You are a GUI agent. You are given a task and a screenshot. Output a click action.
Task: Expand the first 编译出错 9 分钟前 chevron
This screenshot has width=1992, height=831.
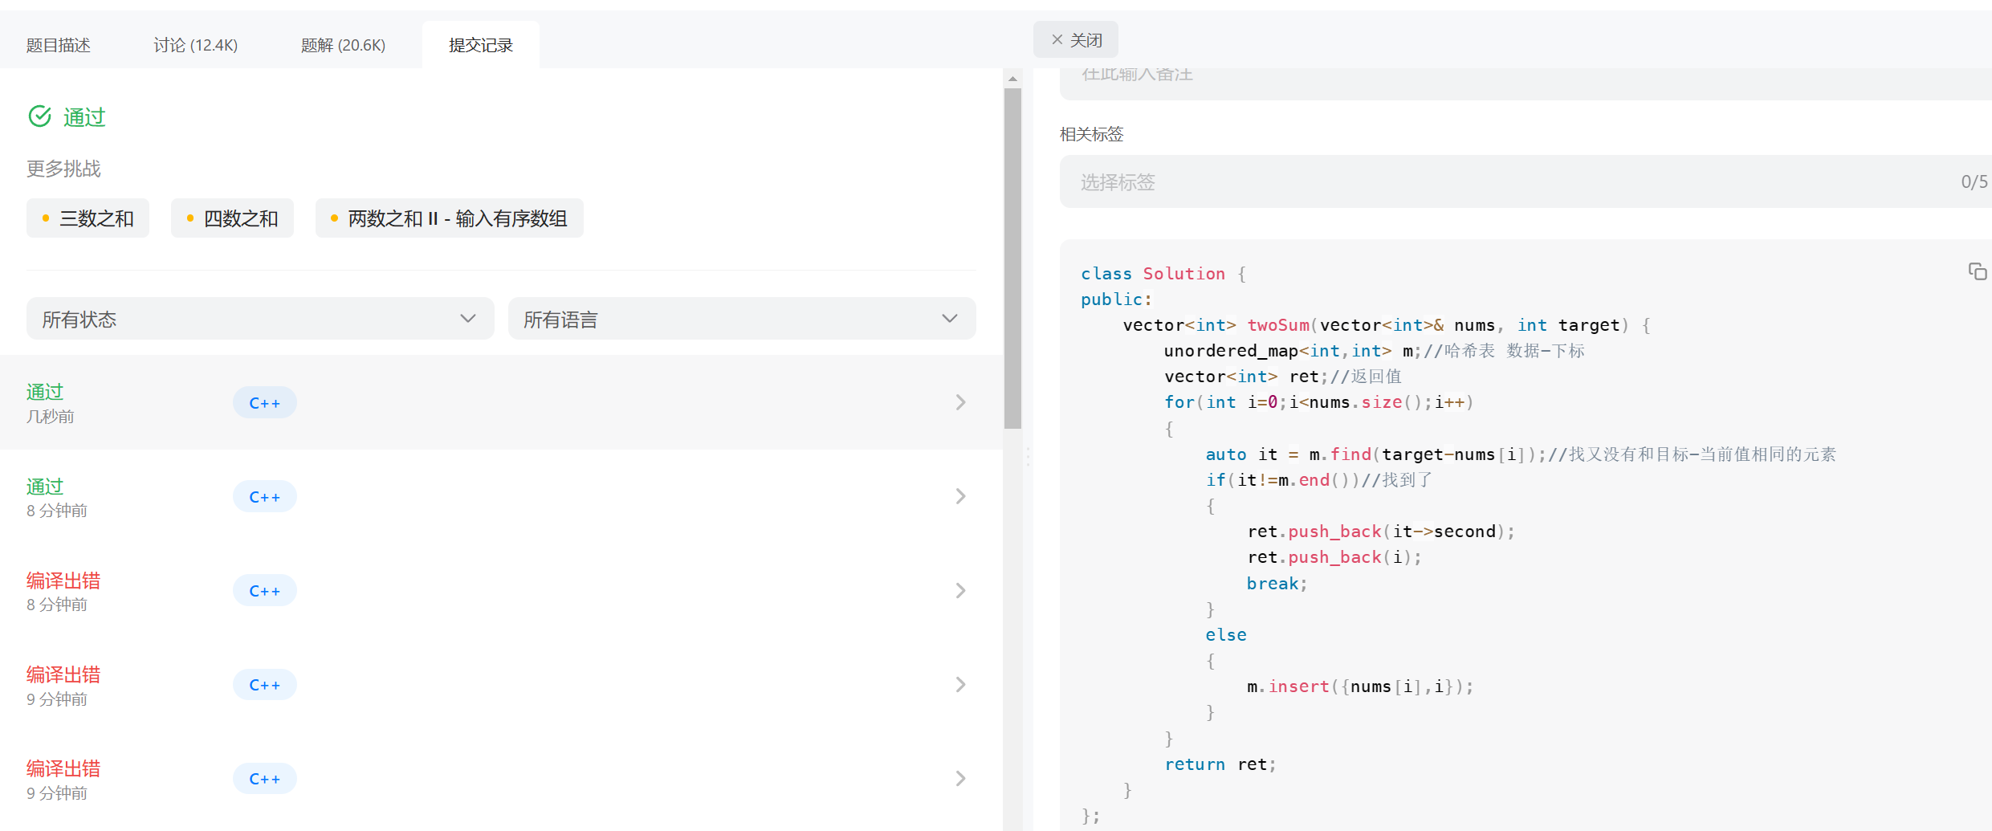tap(960, 684)
